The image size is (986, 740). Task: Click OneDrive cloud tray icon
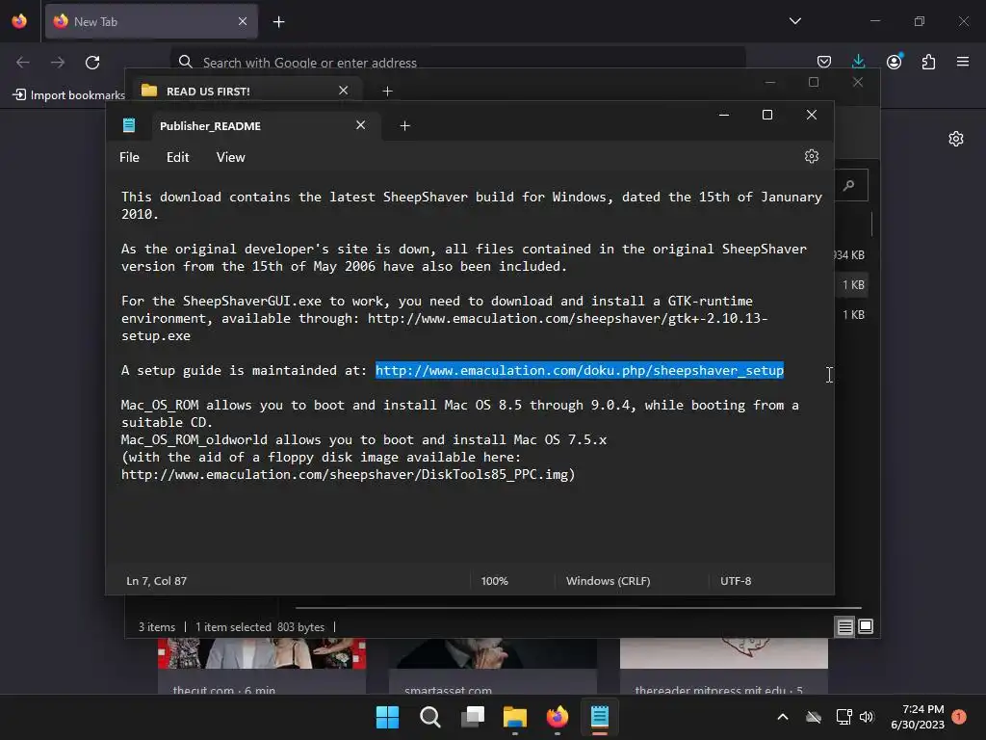[814, 717]
